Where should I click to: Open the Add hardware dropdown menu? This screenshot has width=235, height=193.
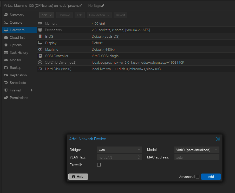click(x=47, y=15)
